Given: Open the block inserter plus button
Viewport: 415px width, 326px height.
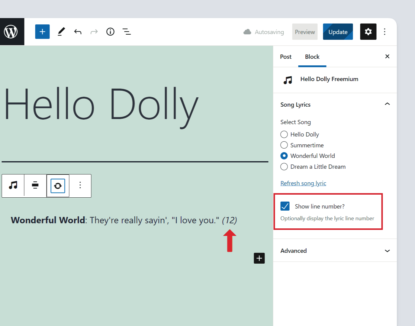Looking at the screenshot, I should (42, 32).
